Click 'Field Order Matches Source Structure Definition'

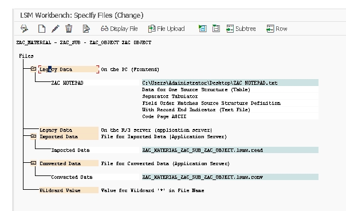(x=211, y=103)
